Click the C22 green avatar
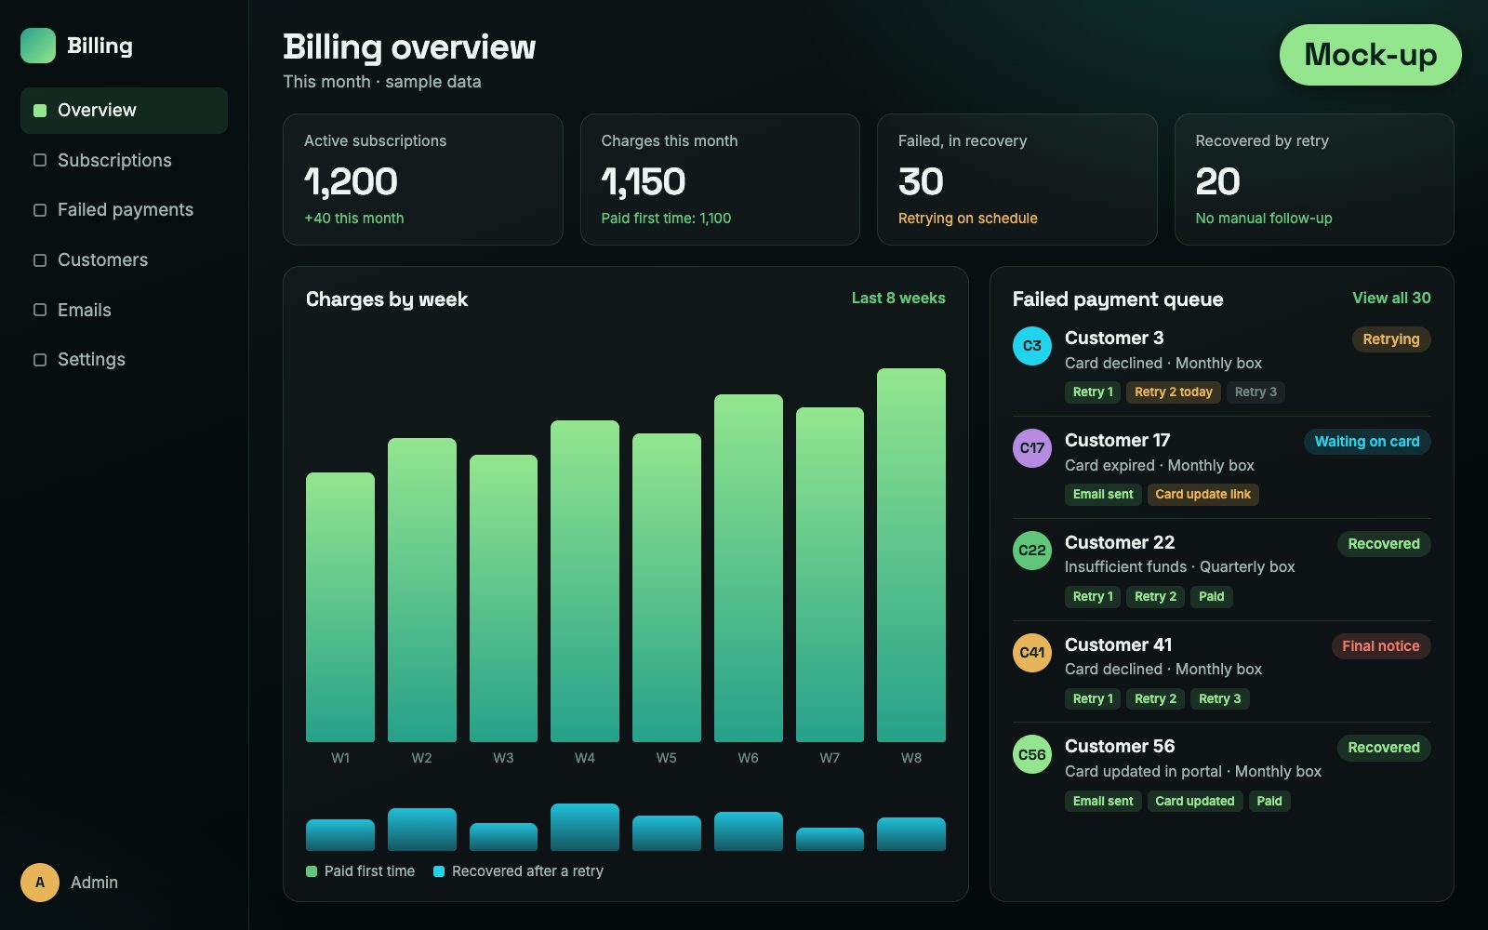The height and width of the screenshot is (930, 1488). [1032, 551]
